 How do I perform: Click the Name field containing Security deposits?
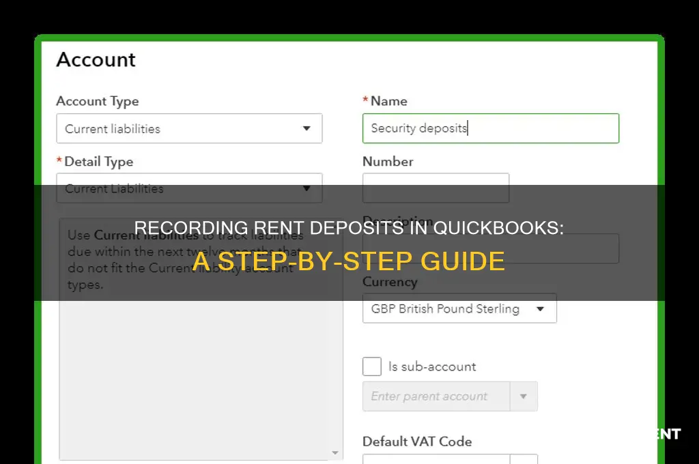point(490,128)
